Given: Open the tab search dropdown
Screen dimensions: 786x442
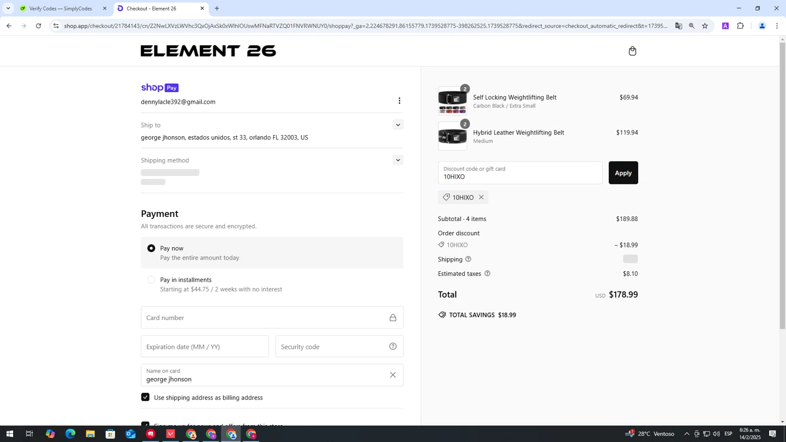Looking at the screenshot, I should 8,8.
